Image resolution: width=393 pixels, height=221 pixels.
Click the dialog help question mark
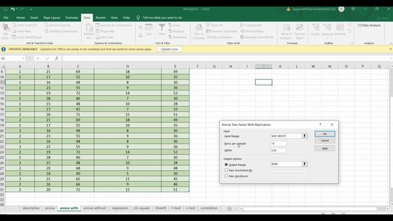point(320,125)
